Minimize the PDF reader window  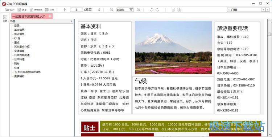(x=254, y=4)
